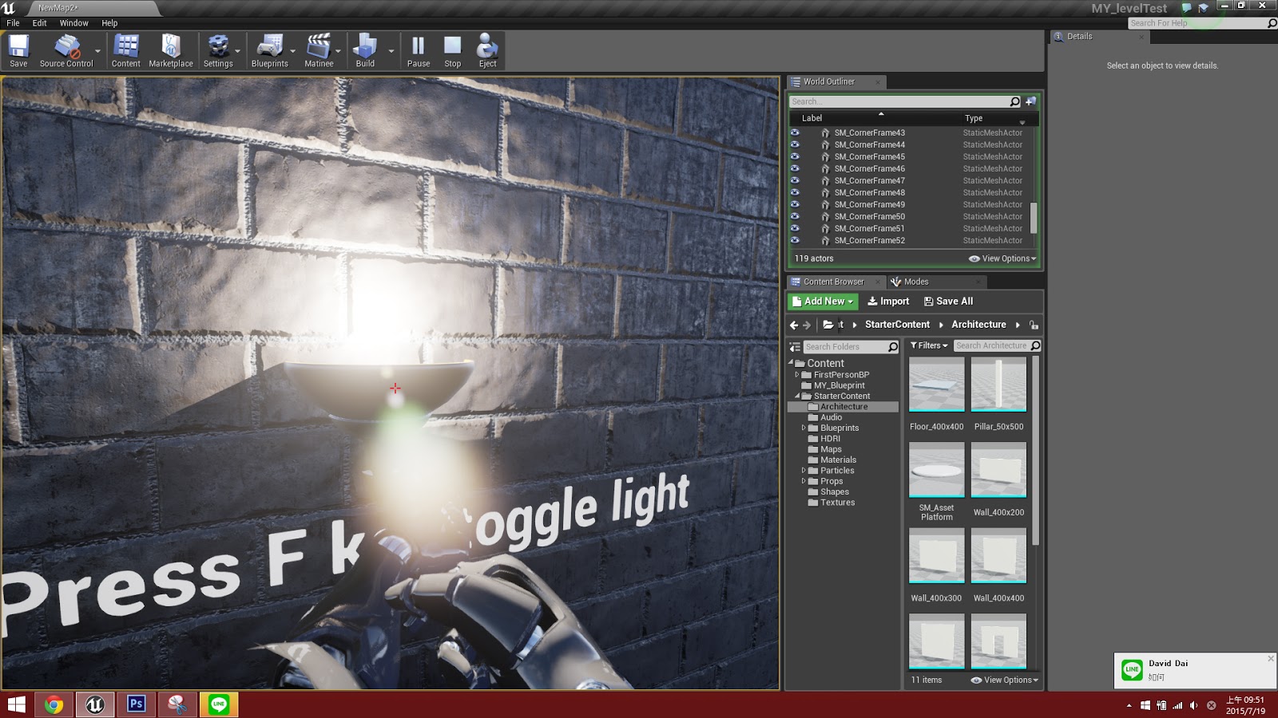Open the Window menu
Image resolution: width=1278 pixels, height=718 pixels.
73,23
